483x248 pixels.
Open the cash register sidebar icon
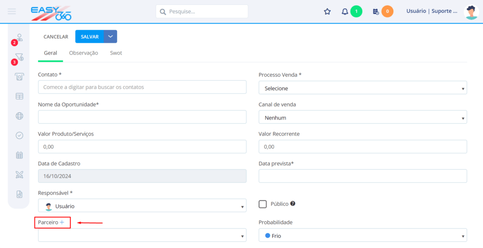[x=19, y=77]
